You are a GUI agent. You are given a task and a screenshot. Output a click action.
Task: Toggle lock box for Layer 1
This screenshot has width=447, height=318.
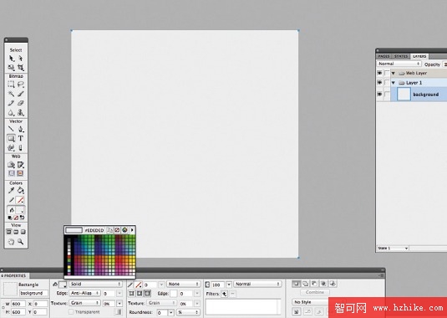click(387, 83)
